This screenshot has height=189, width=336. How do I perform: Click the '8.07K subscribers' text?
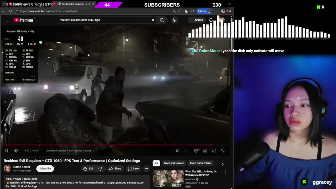coord(22,171)
